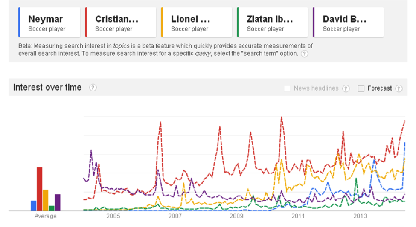The width and height of the screenshot is (416, 227).
Task: Select the Neymar topic card
Action: coord(49,22)
